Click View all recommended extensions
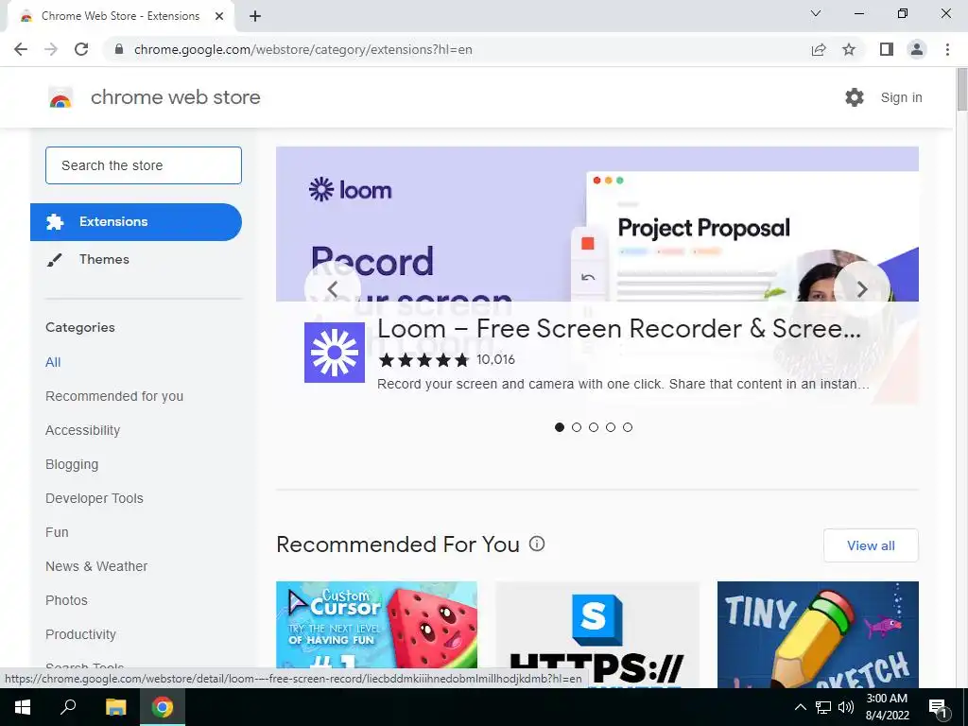 (x=871, y=545)
